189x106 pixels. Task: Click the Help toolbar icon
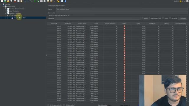pyautogui.click(x=65, y=1)
